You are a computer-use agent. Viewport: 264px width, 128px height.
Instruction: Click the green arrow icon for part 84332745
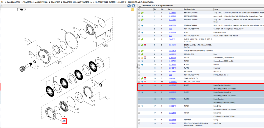tap(142, 20)
